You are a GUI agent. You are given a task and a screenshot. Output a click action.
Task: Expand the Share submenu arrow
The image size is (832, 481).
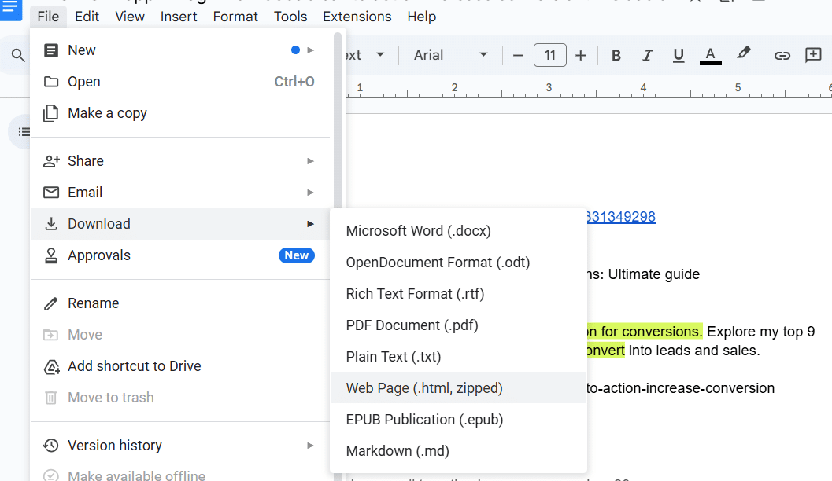(310, 161)
